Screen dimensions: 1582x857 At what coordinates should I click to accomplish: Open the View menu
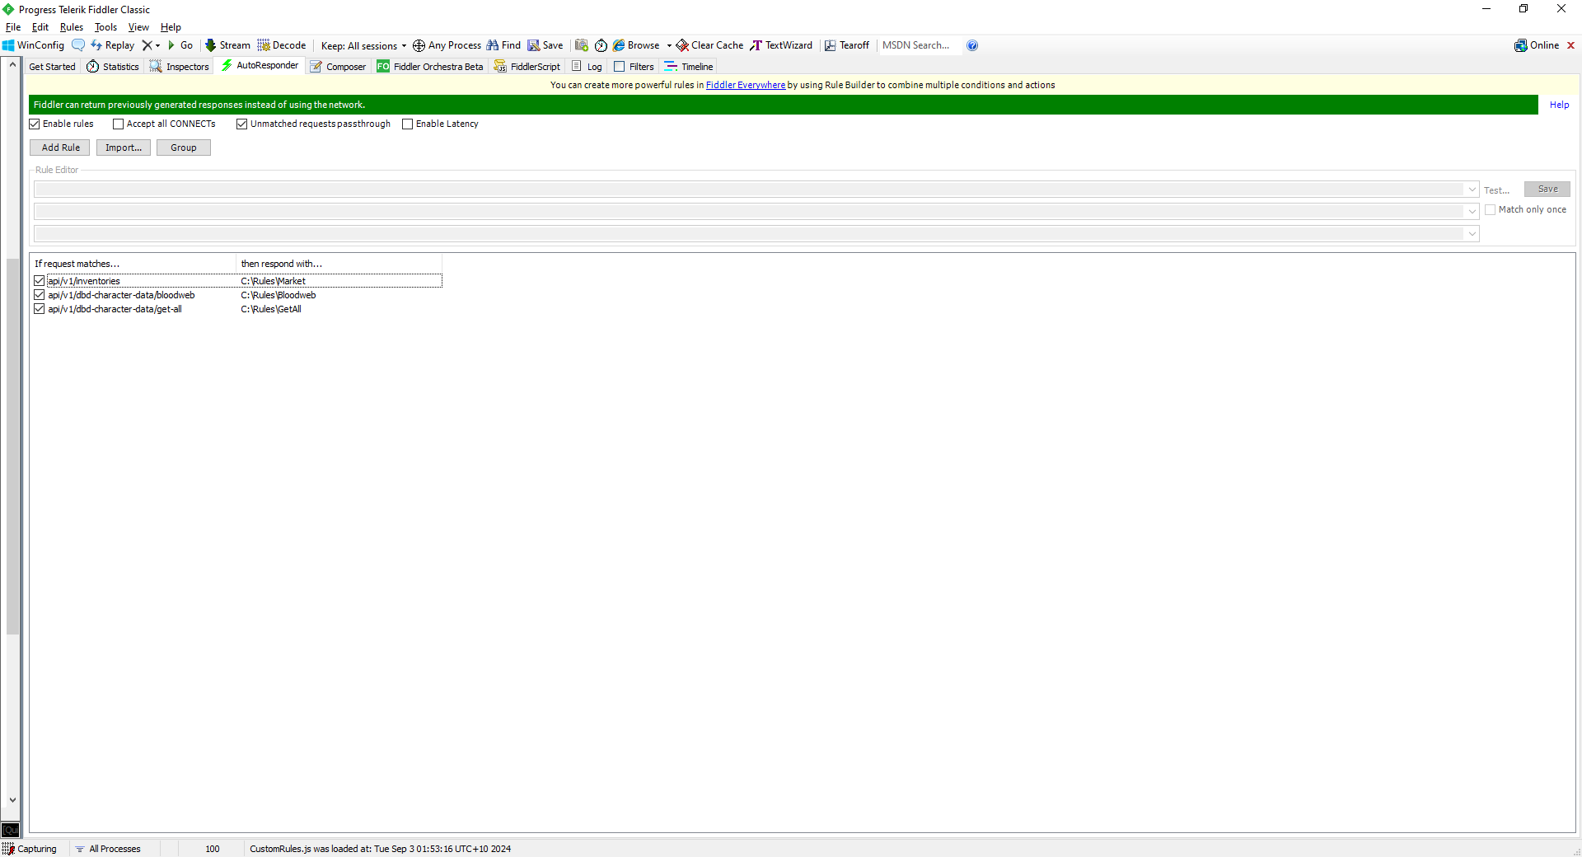pos(138,27)
